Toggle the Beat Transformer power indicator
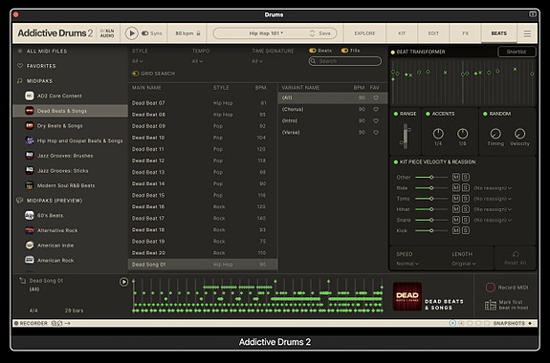 click(393, 53)
